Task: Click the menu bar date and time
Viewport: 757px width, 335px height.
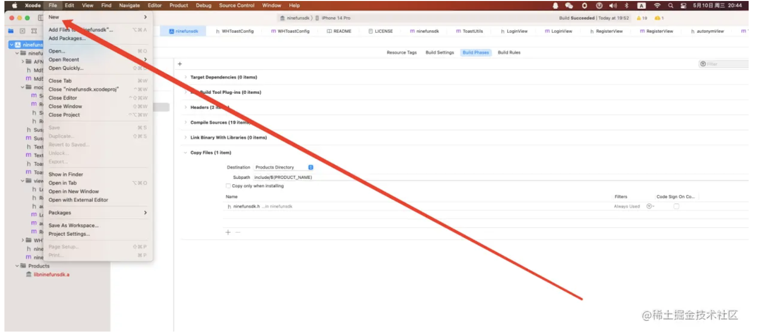Action: point(717,5)
